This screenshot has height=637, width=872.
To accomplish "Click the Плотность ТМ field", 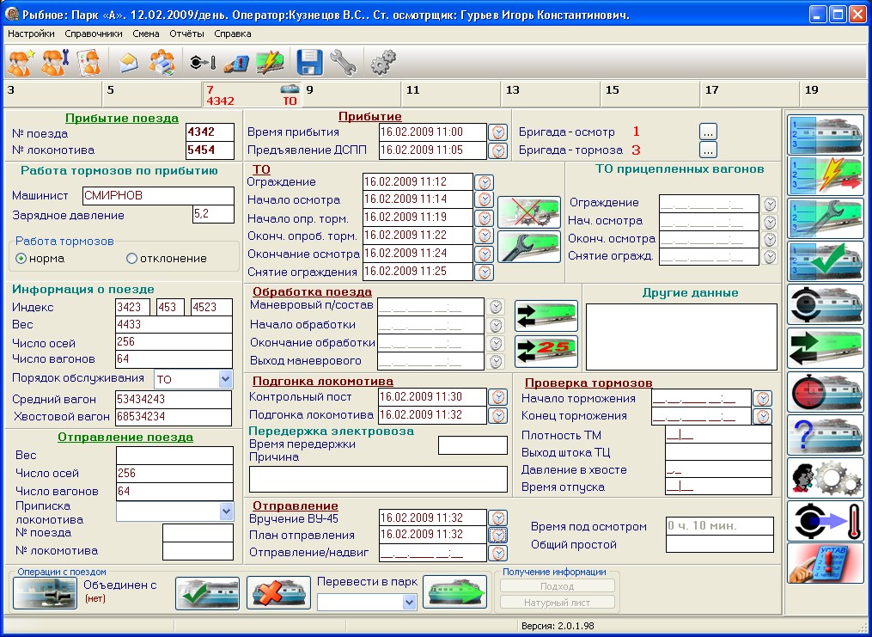I will pos(718,435).
